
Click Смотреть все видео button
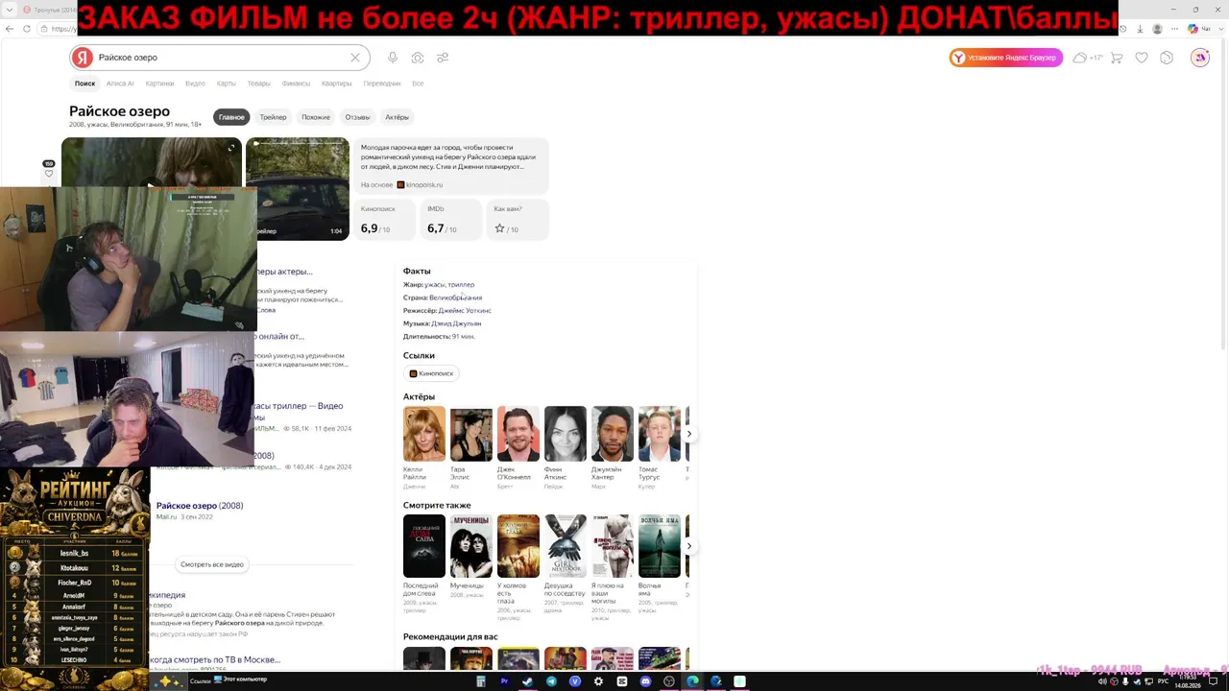[x=212, y=564]
